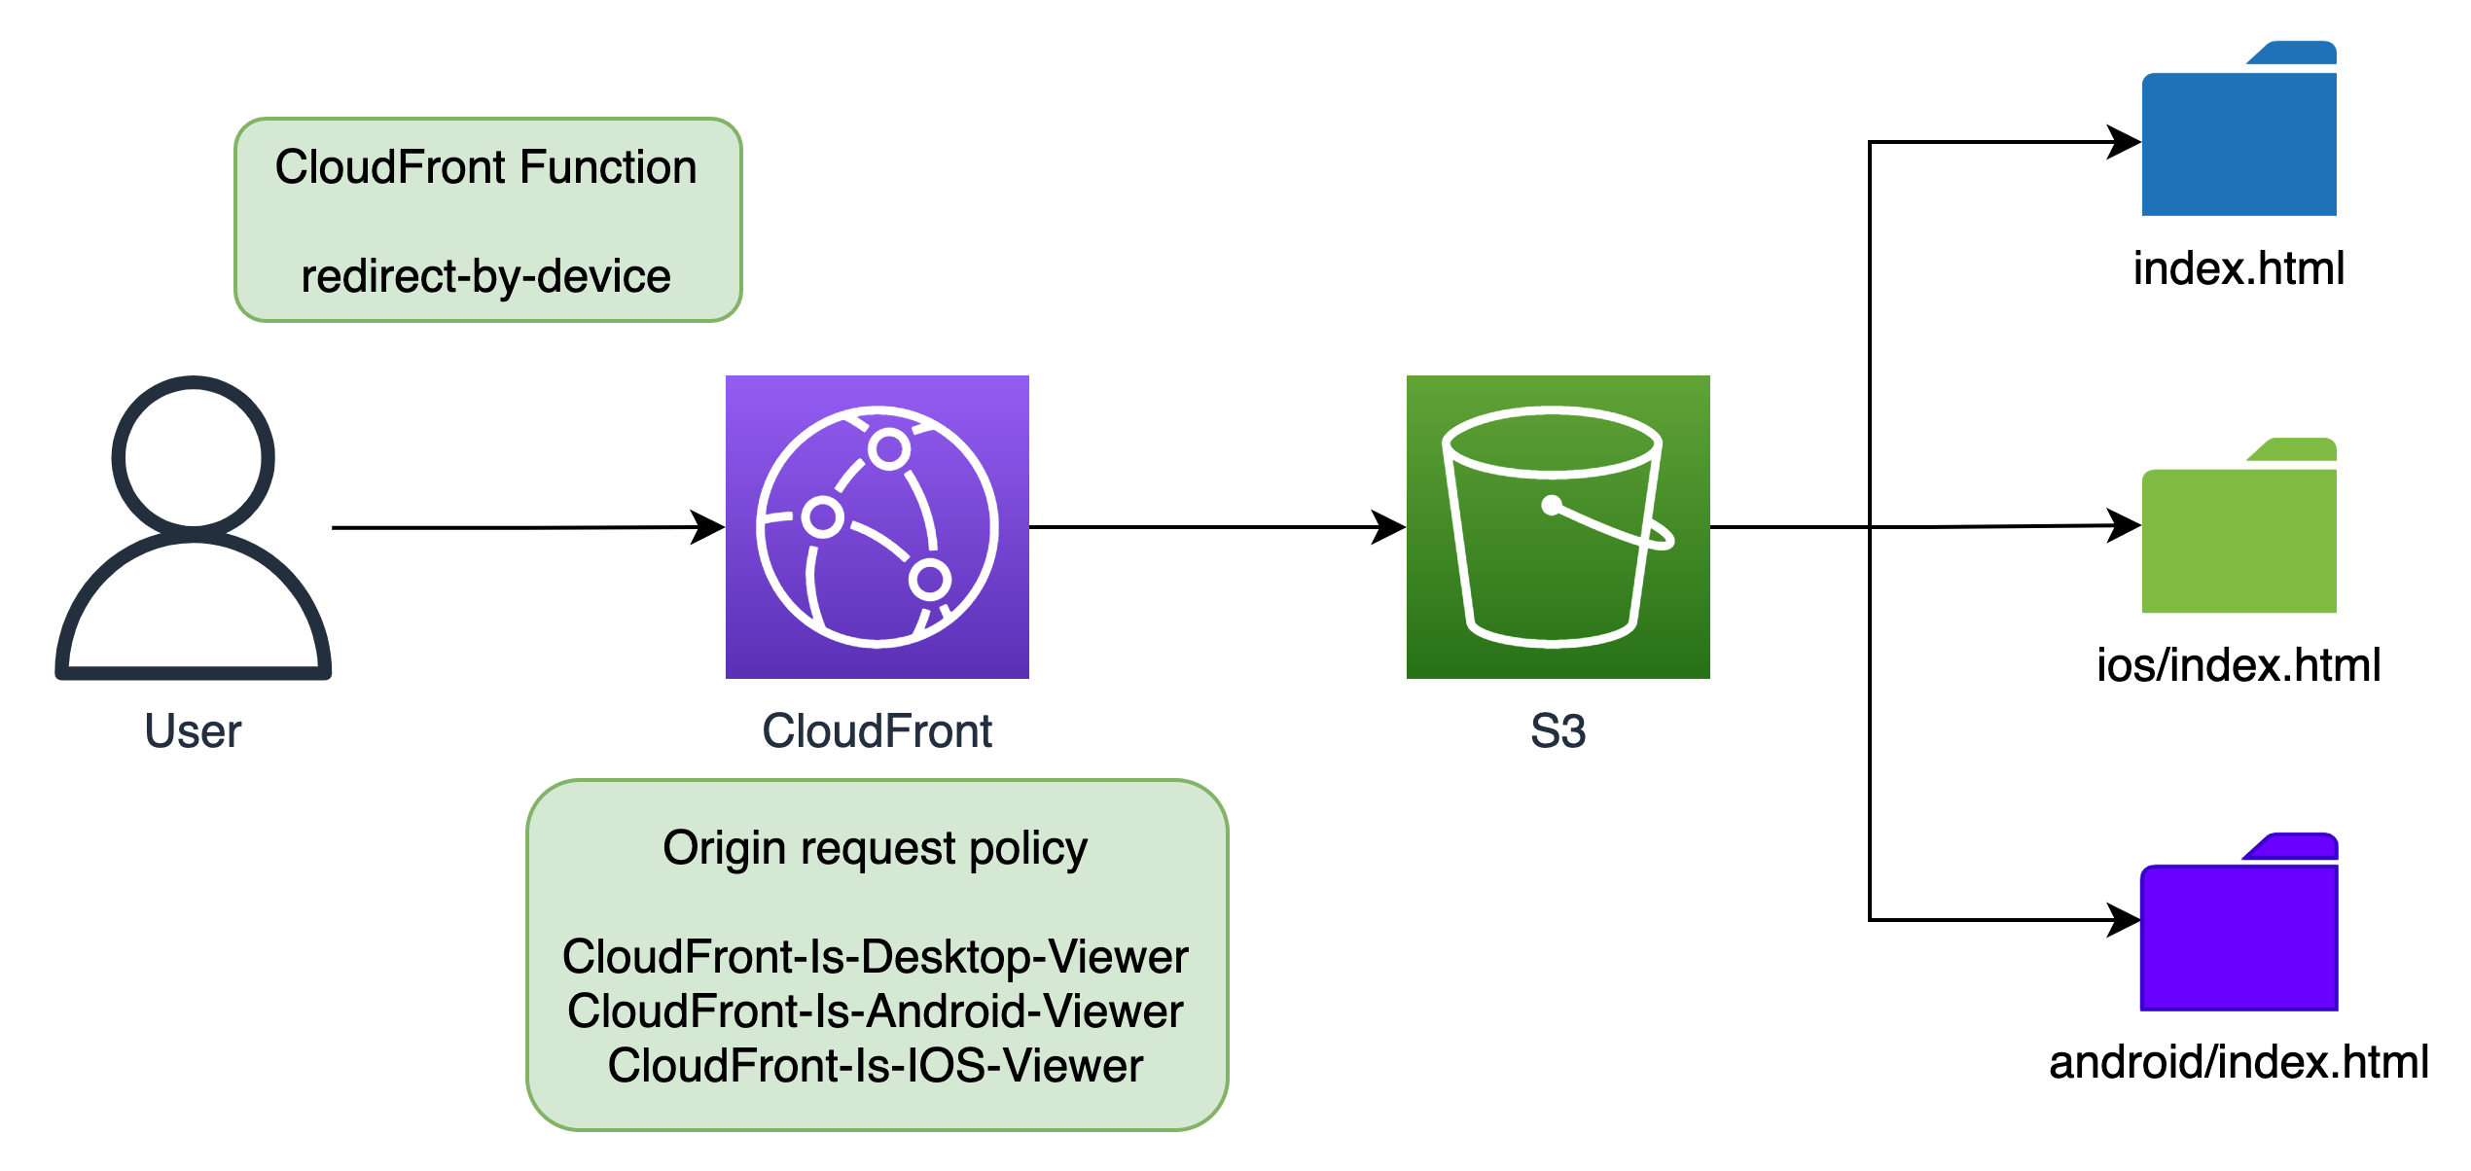This screenshot has height=1171, width=2471.
Task: Click the 'S3' label
Action: [x=1558, y=730]
